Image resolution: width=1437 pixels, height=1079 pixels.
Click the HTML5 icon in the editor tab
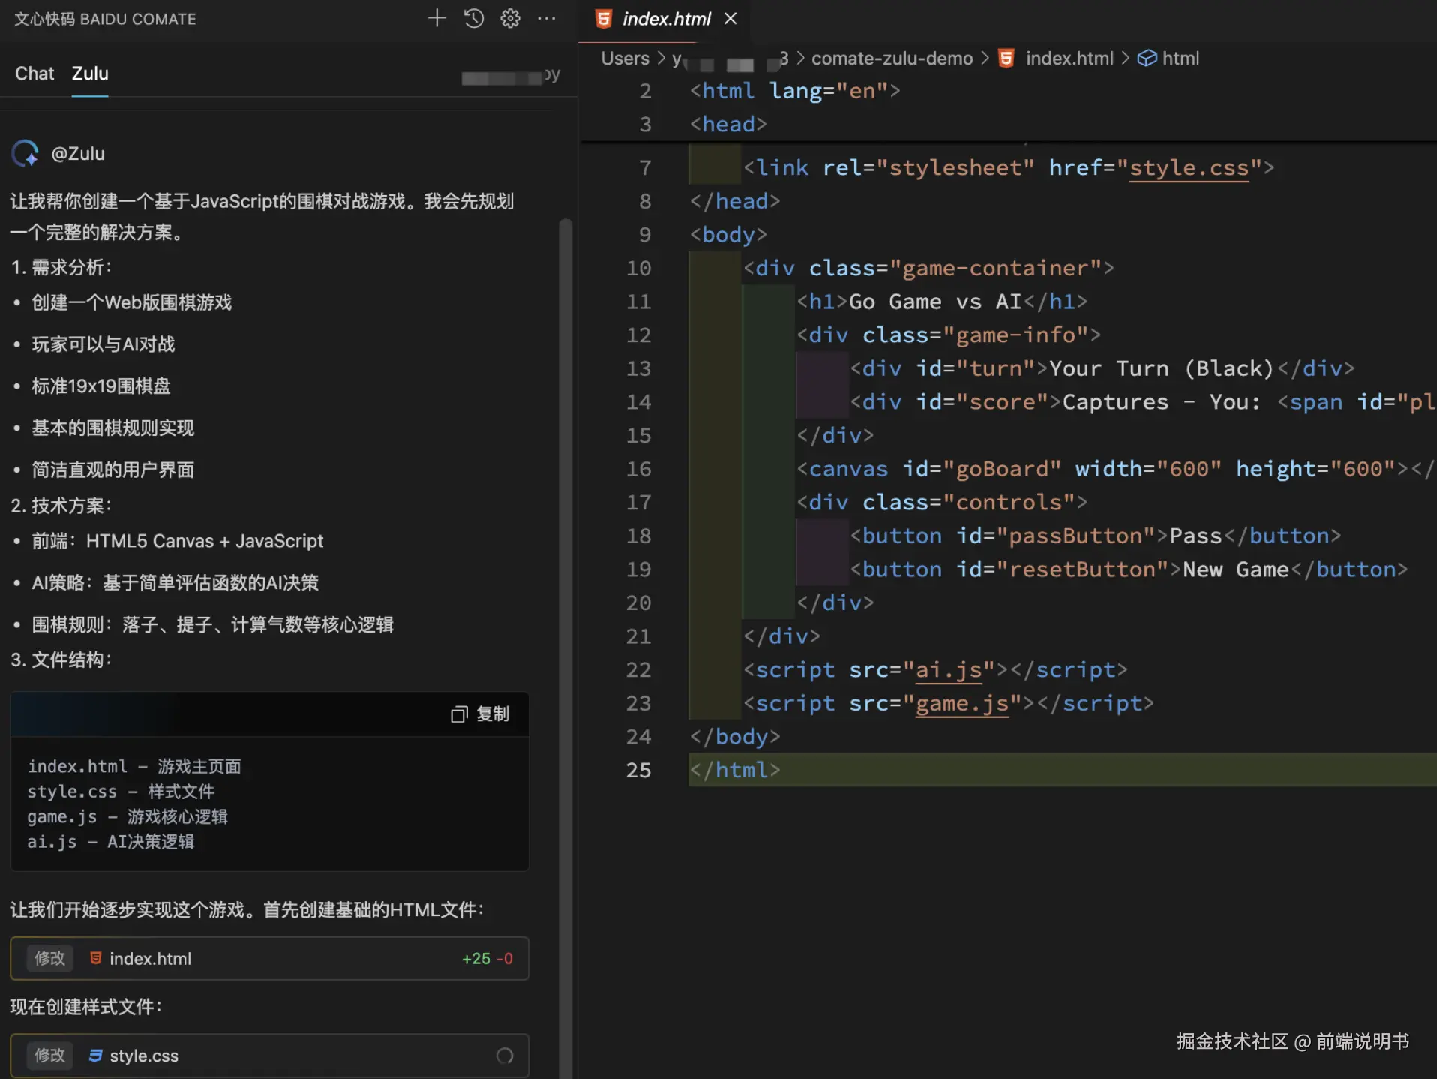(604, 19)
